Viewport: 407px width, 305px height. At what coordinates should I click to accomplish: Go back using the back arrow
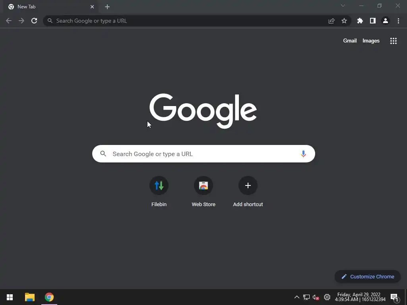9,21
